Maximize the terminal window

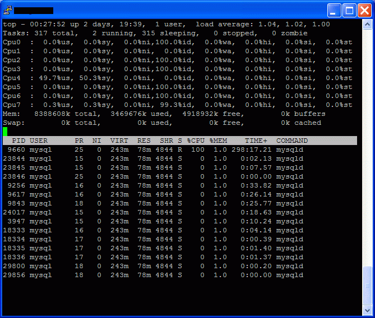tap(349, 10)
